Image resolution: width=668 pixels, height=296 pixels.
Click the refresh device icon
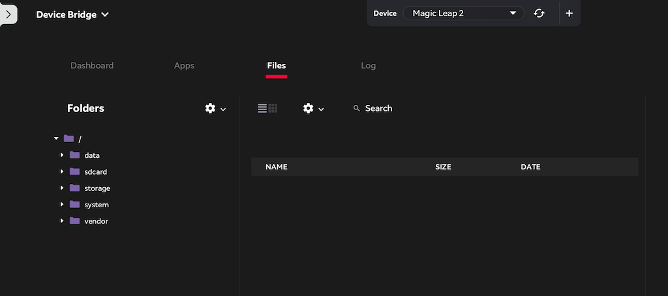click(x=539, y=13)
